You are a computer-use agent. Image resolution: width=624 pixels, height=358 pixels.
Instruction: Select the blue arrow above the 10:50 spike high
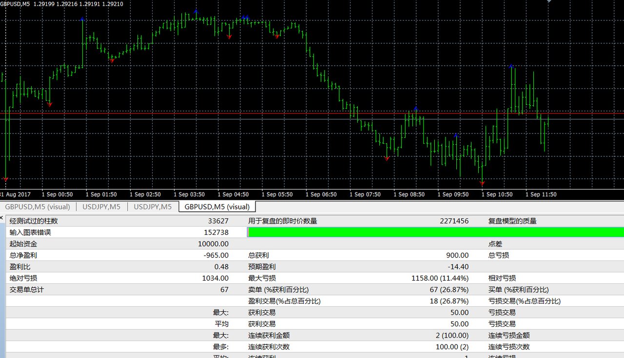(511, 66)
